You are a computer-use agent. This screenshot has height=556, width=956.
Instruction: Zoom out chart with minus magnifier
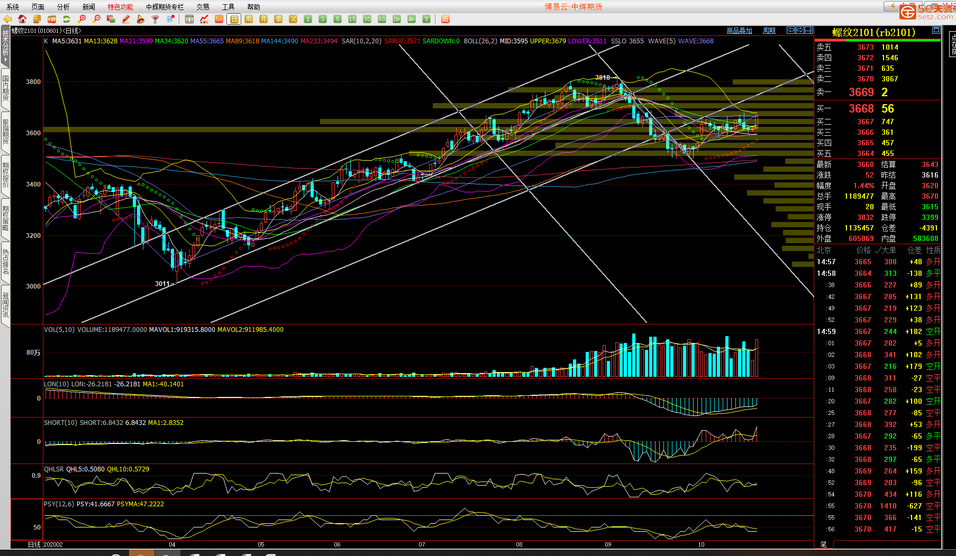click(x=96, y=19)
